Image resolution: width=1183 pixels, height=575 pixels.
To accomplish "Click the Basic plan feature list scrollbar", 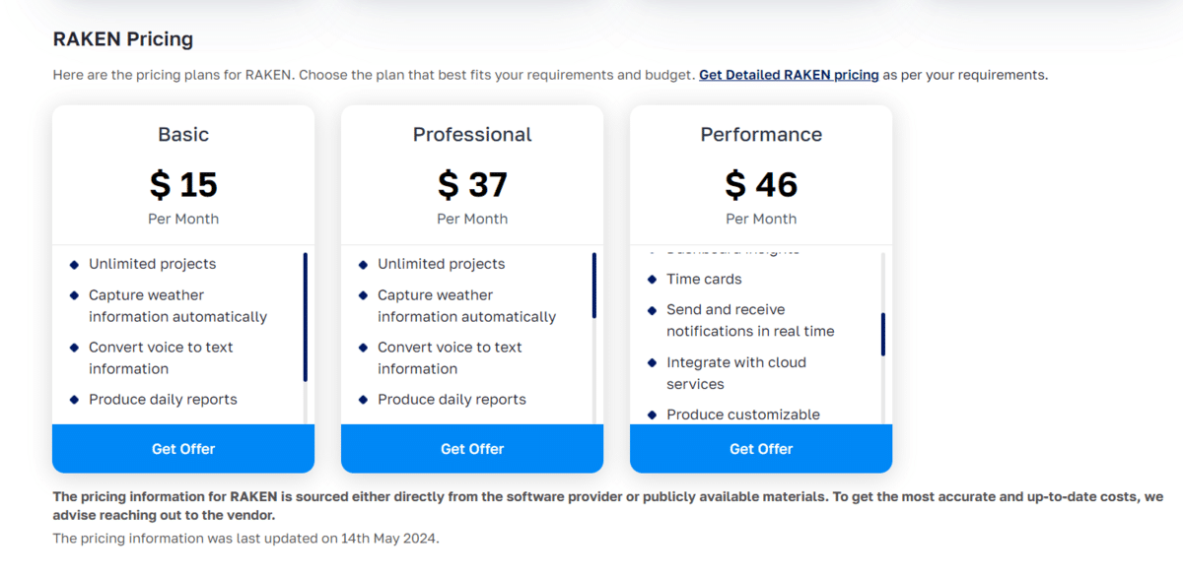I will 306,317.
